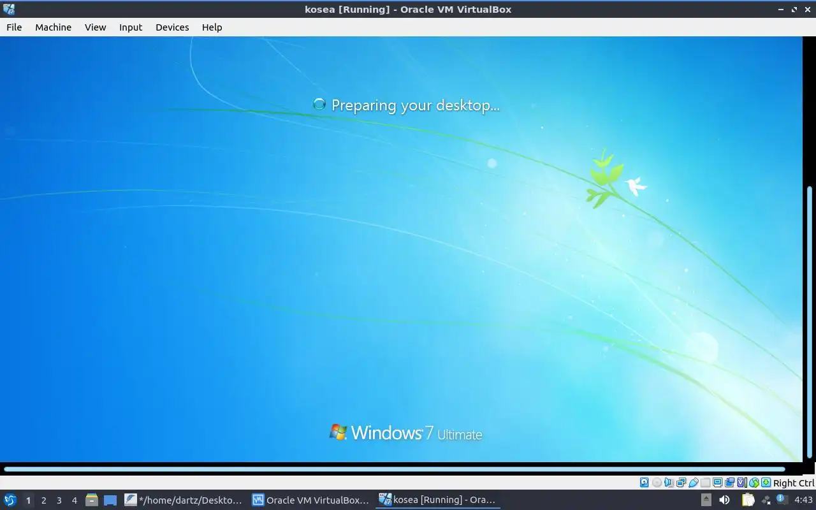Click the recording status indicator icon
816x510 pixels.
[x=730, y=483]
